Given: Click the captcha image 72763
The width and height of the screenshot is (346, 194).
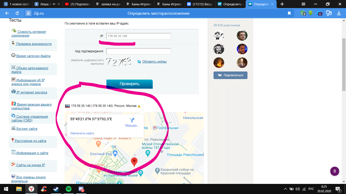Looking at the screenshot, I should point(119,62).
